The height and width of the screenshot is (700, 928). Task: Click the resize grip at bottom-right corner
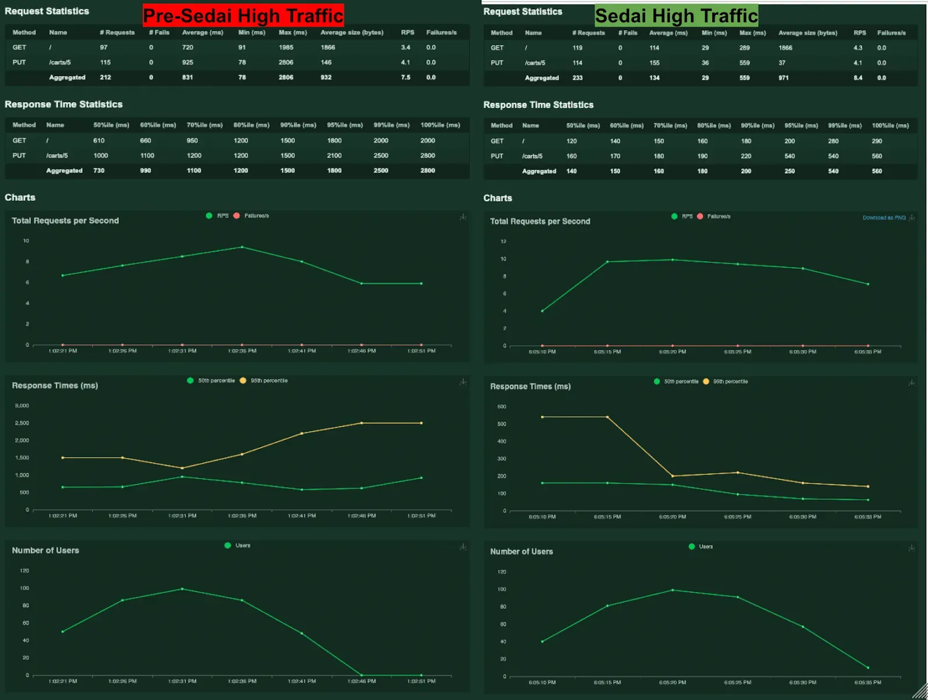[920, 691]
